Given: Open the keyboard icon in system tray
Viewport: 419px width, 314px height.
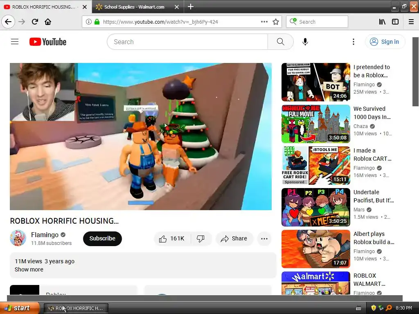Looking at the screenshot, I should 358,308.
